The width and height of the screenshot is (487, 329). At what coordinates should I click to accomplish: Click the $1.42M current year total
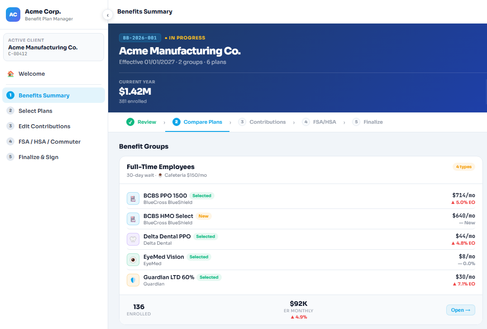tap(135, 92)
